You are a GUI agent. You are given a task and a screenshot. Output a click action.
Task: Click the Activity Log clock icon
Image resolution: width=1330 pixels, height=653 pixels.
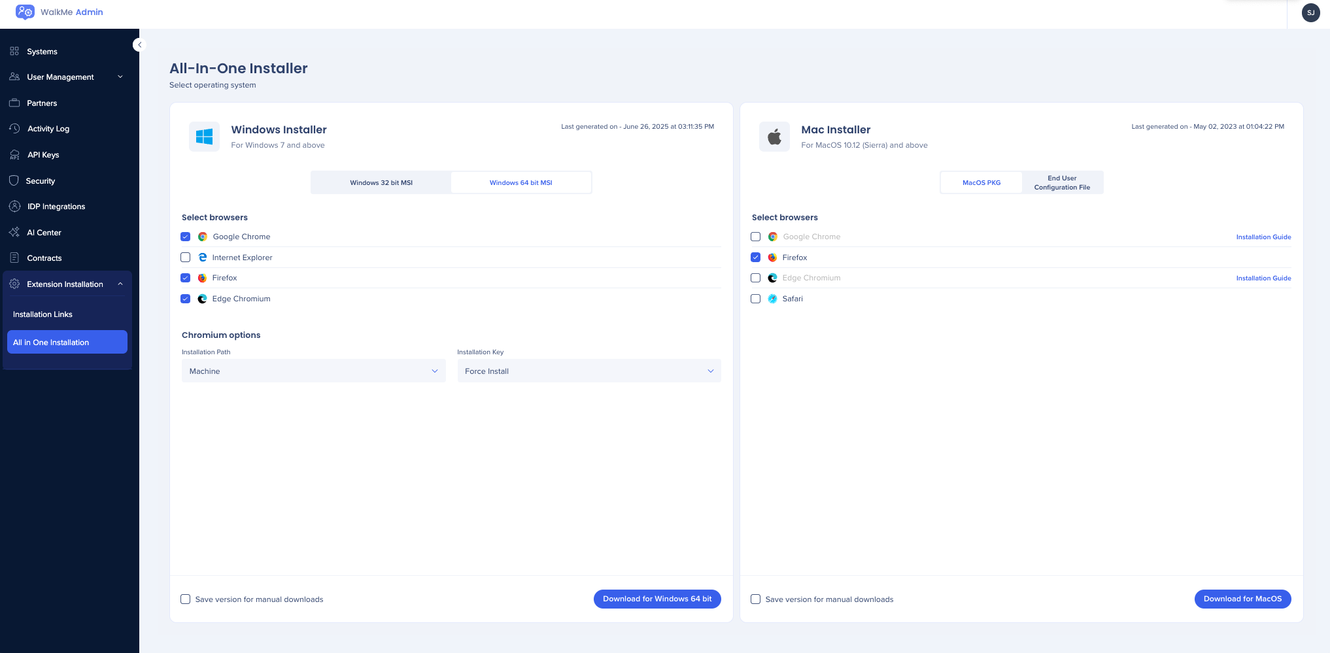(x=14, y=129)
